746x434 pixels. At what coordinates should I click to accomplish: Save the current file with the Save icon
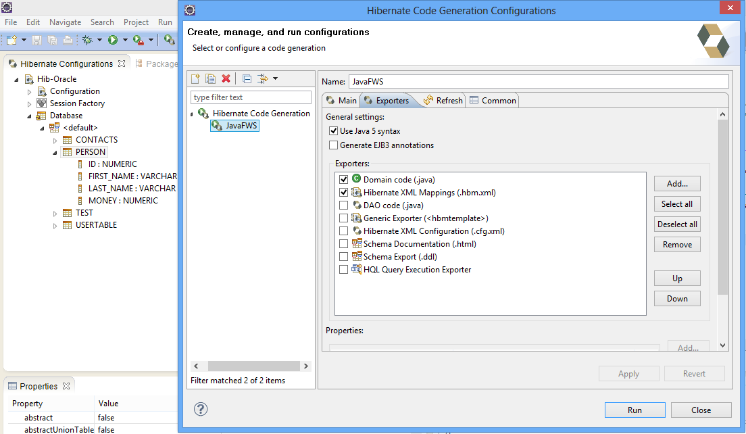pyautogui.click(x=37, y=40)
